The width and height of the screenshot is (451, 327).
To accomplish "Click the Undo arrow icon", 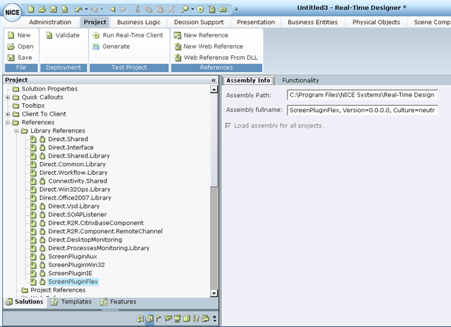I will pyautogui.click(x=78, y=9).
